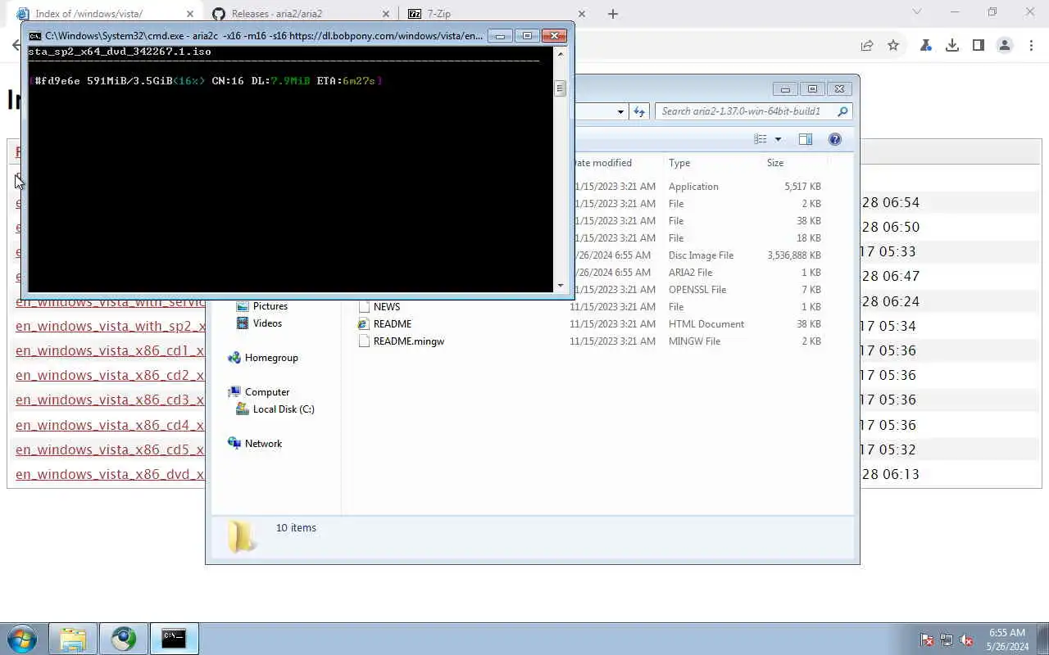Open the browser three-dot menu

[x=1031, y=46]
